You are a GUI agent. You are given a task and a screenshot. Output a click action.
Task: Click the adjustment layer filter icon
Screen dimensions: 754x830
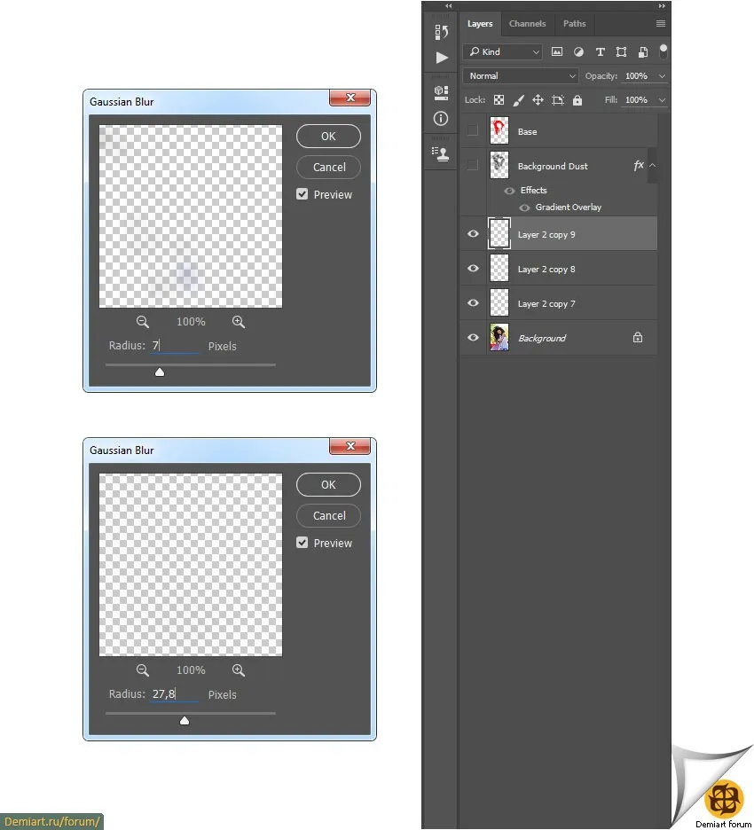578,51
